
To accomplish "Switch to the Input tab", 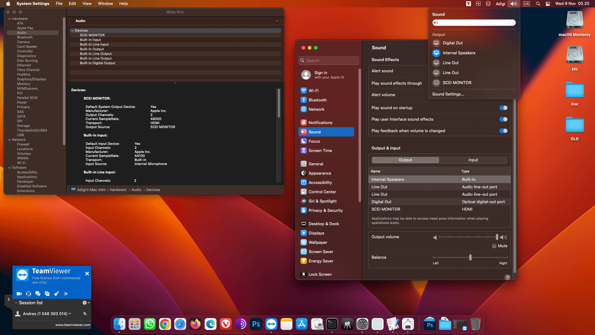I will (x=473, y=160).
